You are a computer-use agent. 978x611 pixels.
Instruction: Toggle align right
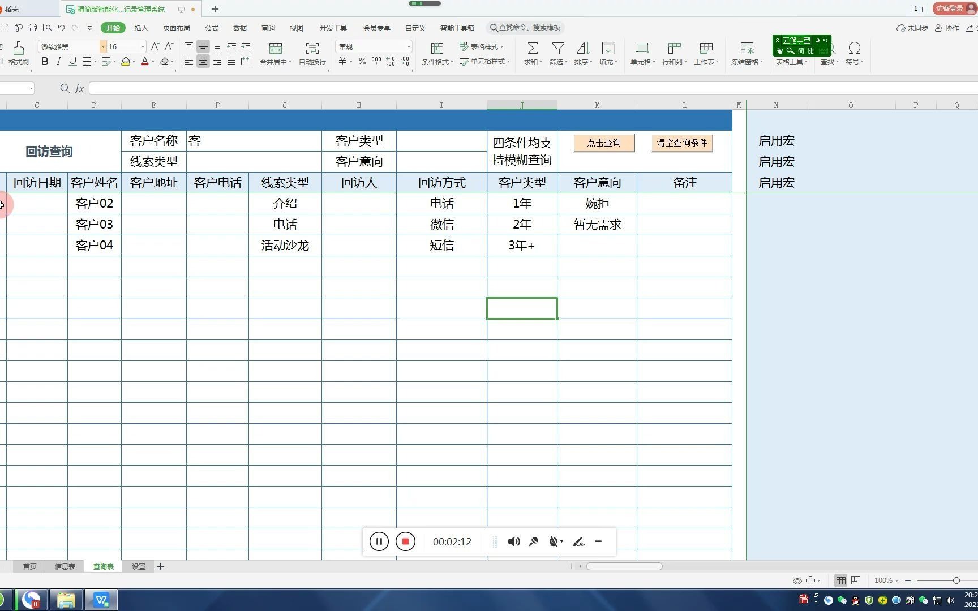coord(217,62)
